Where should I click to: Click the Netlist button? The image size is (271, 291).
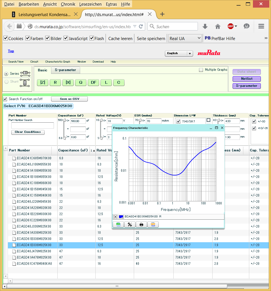pyautogui.click(x=247, y=79)
